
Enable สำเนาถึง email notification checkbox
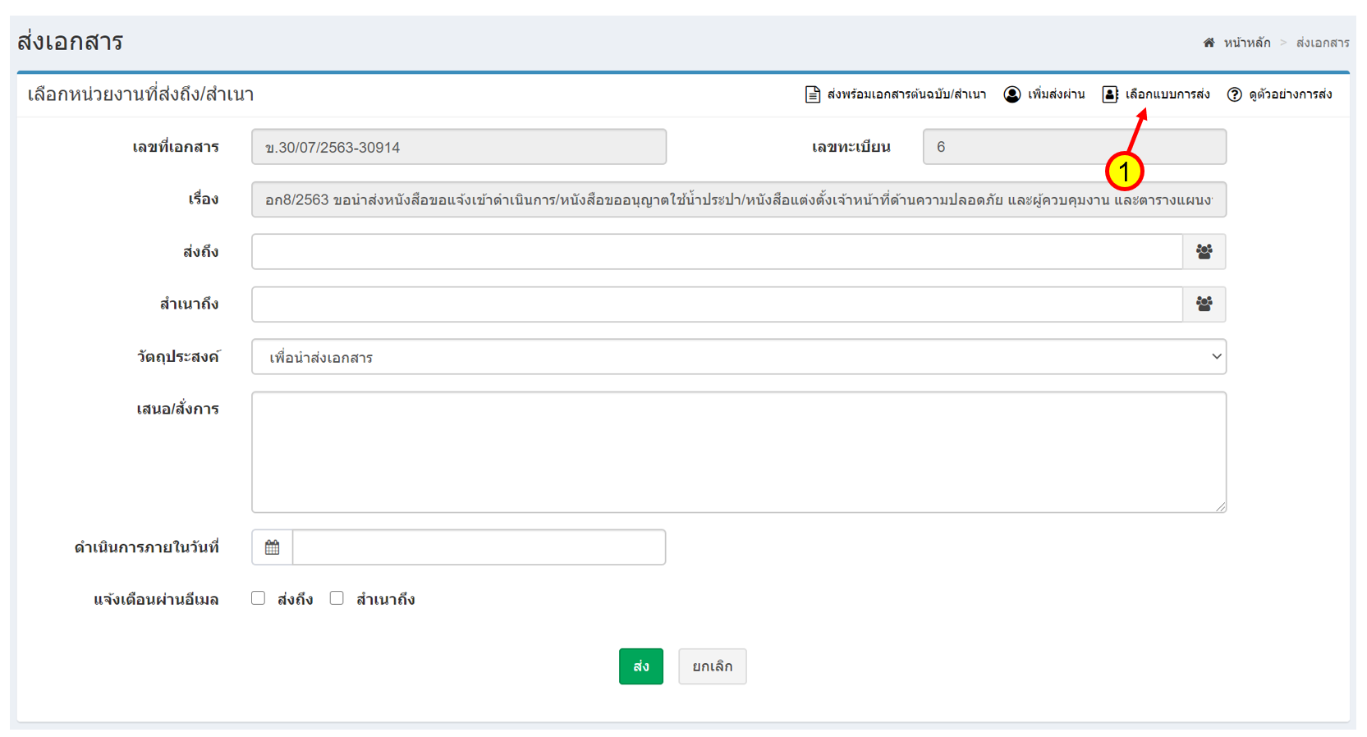tap(337, 598)
